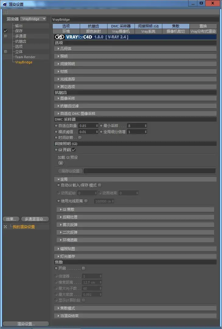Screen dimensions: 222x329
Task: Click the 最小采样 stepper arrows
Action: pyautogui.click(x=146, y=126)
